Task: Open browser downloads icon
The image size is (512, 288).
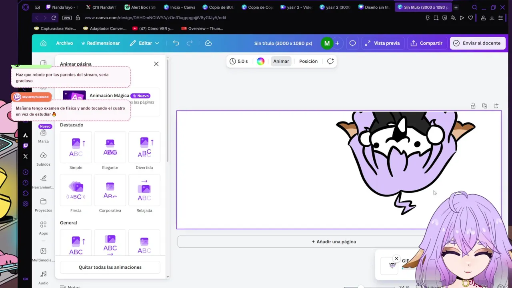Action: [492, 18]
